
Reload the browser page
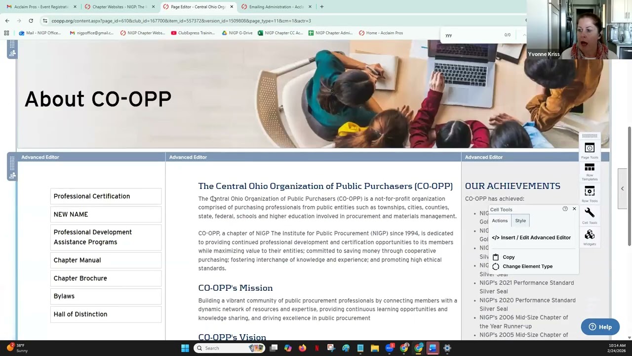pos(31,21)
